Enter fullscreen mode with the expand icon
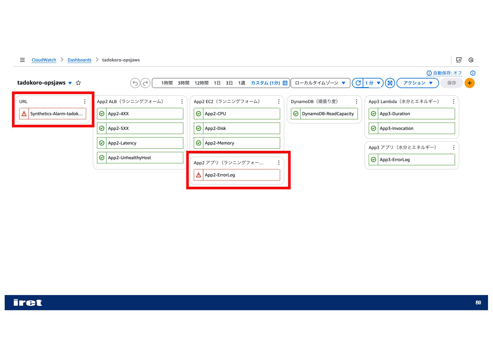The image size is (493, 349). click(390, 83)
